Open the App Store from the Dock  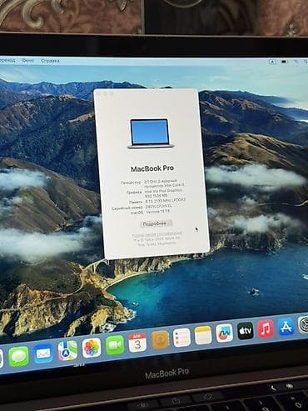[x=286, y=327]
